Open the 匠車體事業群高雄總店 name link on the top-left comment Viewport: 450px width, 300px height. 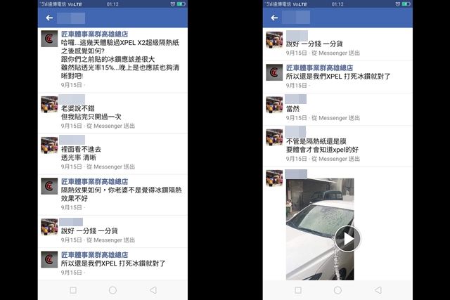[x=94, y=34]
